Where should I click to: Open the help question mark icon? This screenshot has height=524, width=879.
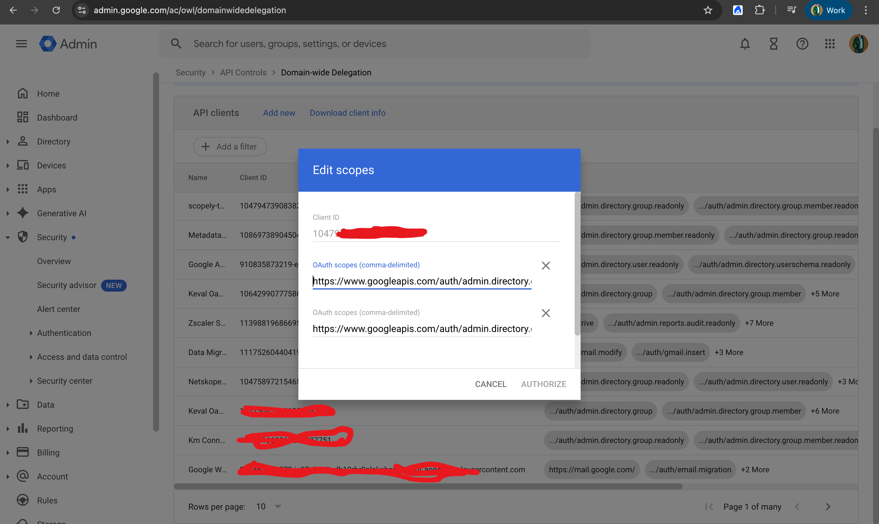[x=802, y=44]
